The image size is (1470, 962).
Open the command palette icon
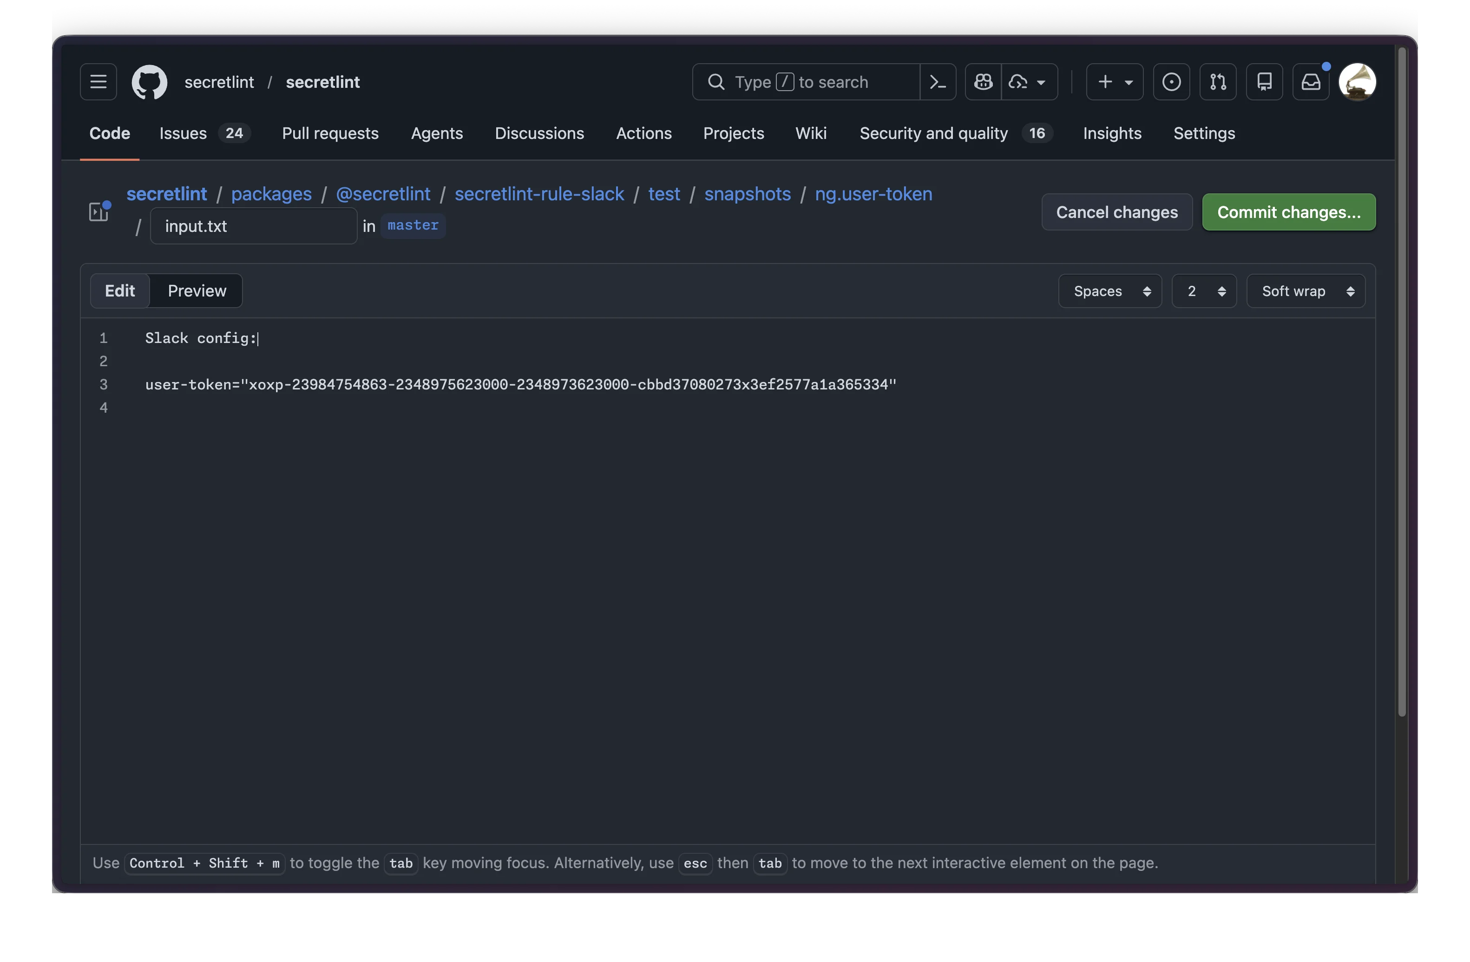[x=938, y=81]
